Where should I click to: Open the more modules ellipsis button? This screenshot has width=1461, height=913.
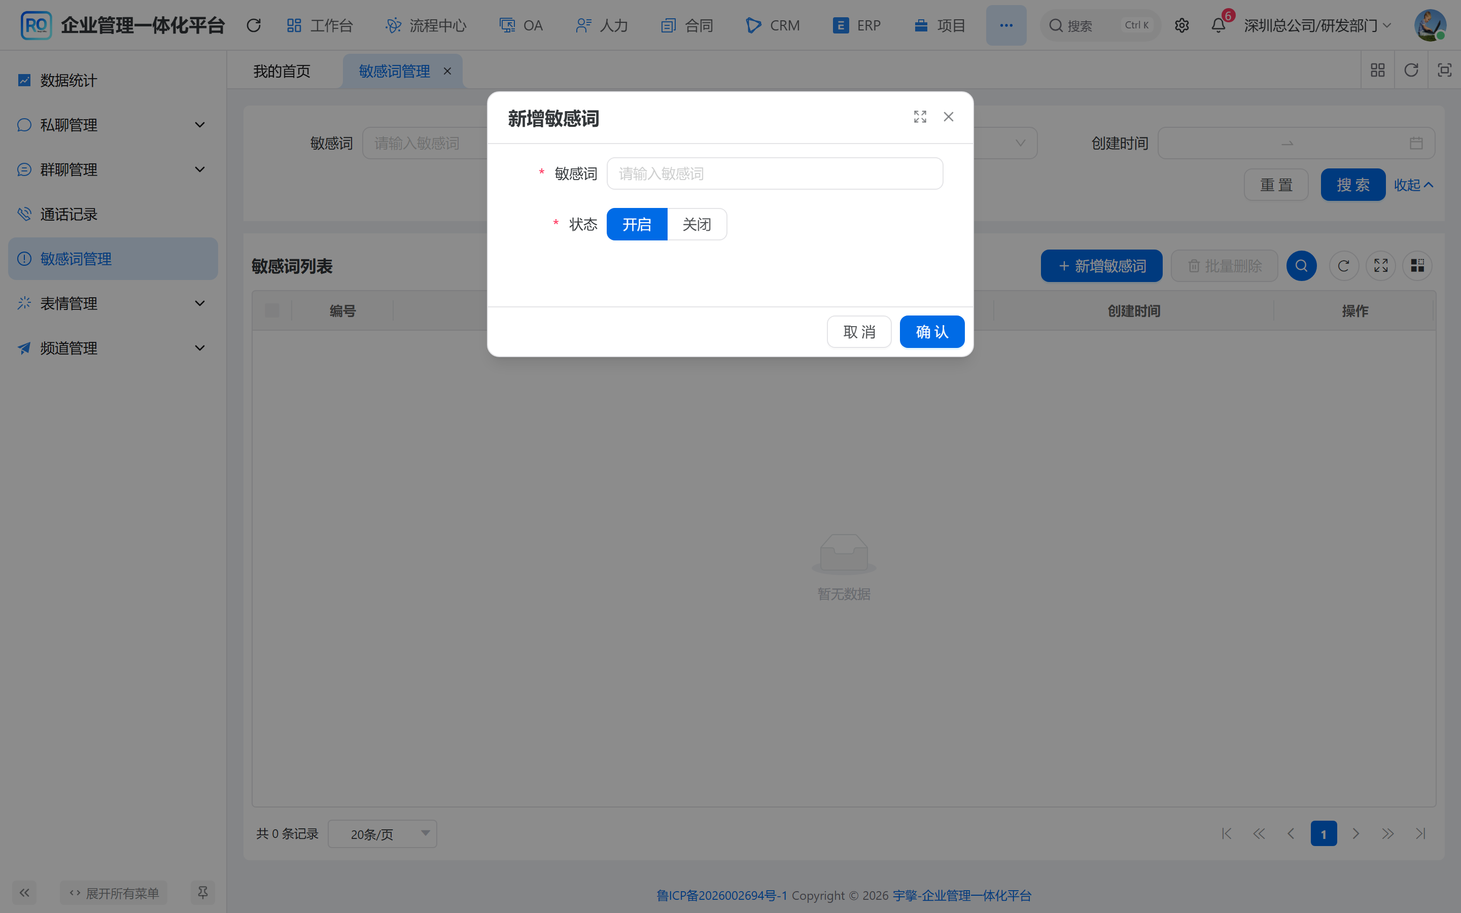pos(1006,25)
